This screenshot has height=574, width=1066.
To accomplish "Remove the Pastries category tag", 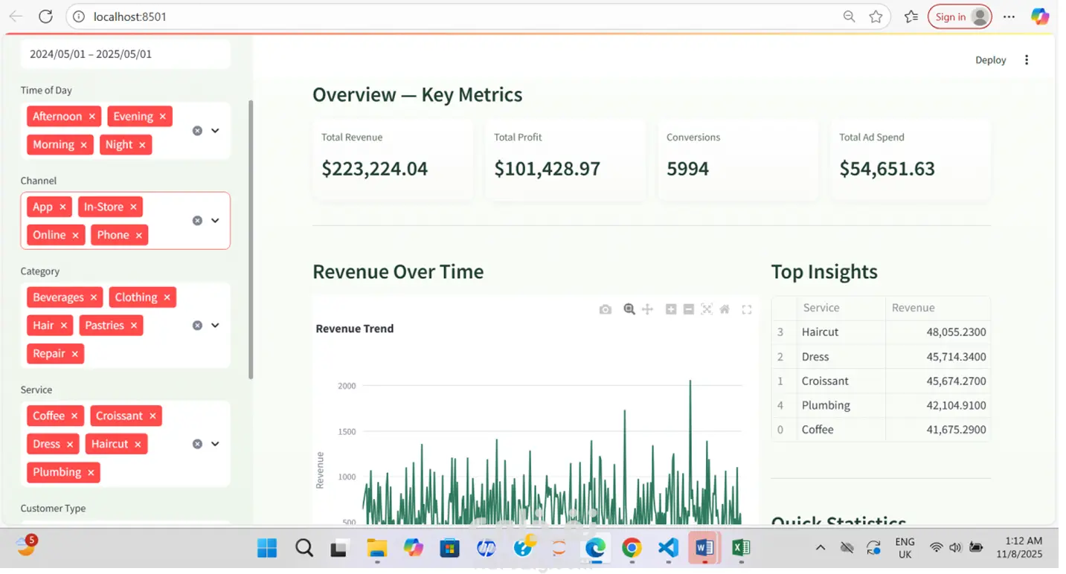I will point(134,326).
